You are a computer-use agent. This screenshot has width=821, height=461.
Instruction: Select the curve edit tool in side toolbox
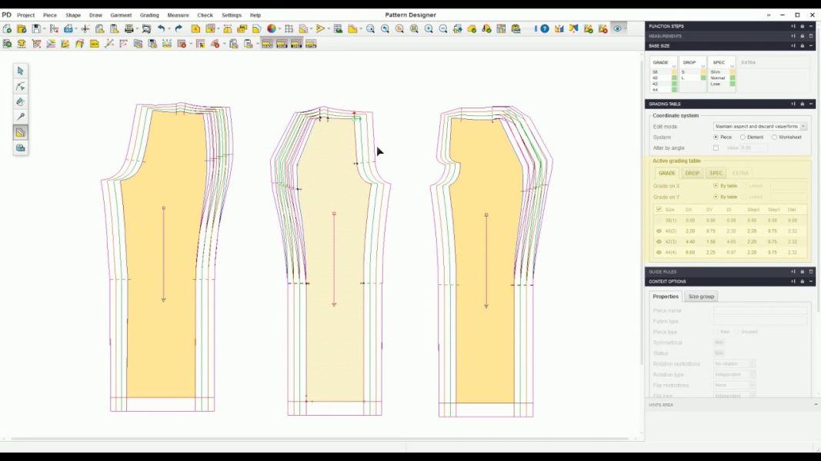pyautogui.click(x=21, y=86)
